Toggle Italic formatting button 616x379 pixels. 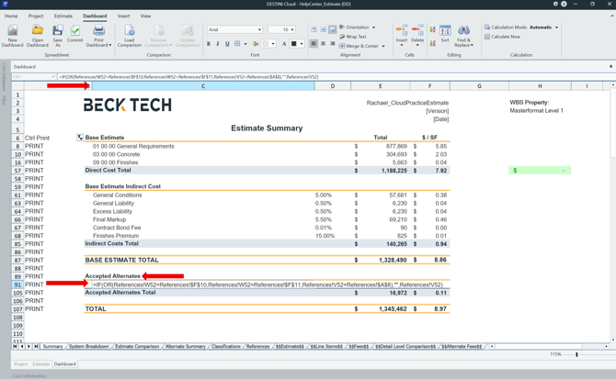[218, 44]
